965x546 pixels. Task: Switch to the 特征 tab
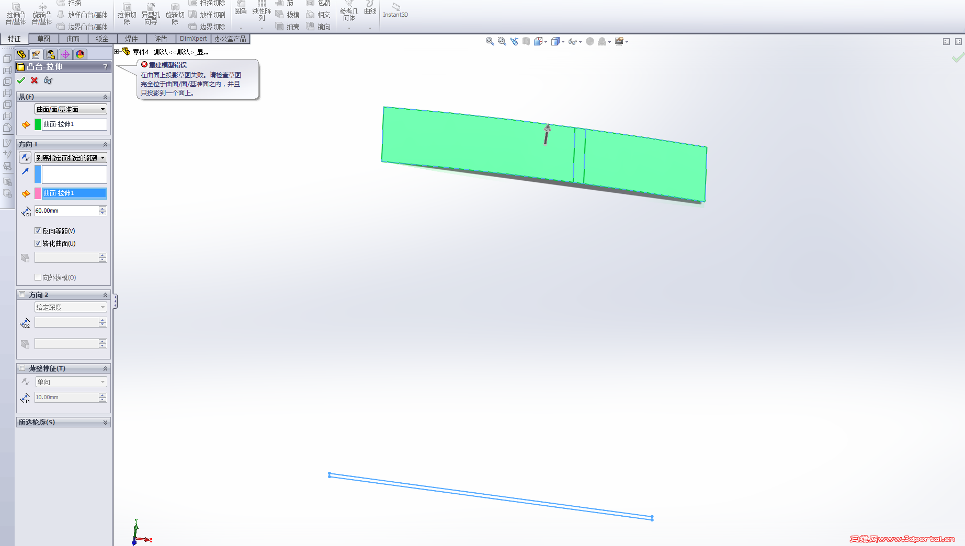(x=14, y=39)
